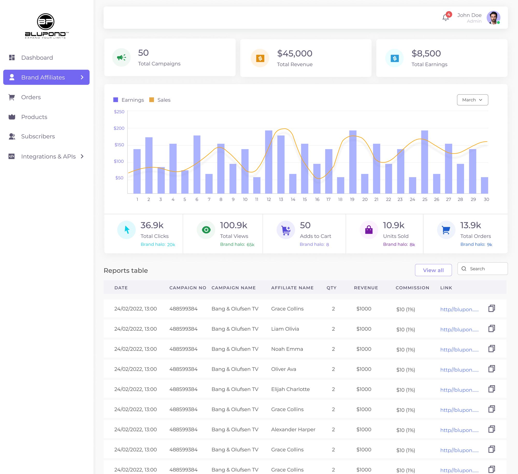Toggle Sales legend in chart
518x474 pixels.
160,100
